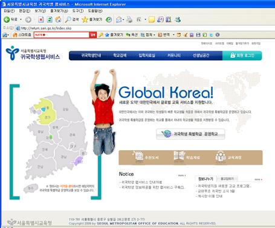Screen dimensions: 275x228
Task: Open notice '귀국학생 웹서비스 안내자료'
Action: (x=141, y=182)
